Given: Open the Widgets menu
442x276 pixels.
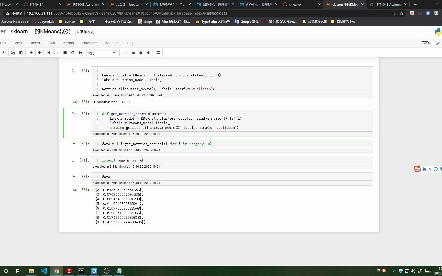Looking at the screenshot, I should tap(112, 43).
